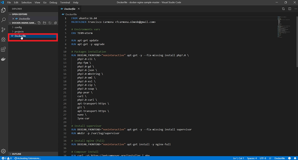The width and height of the screenshot is (298, 160).
Task: Open the Explorer view in activity bar
Action: [4, 10]
